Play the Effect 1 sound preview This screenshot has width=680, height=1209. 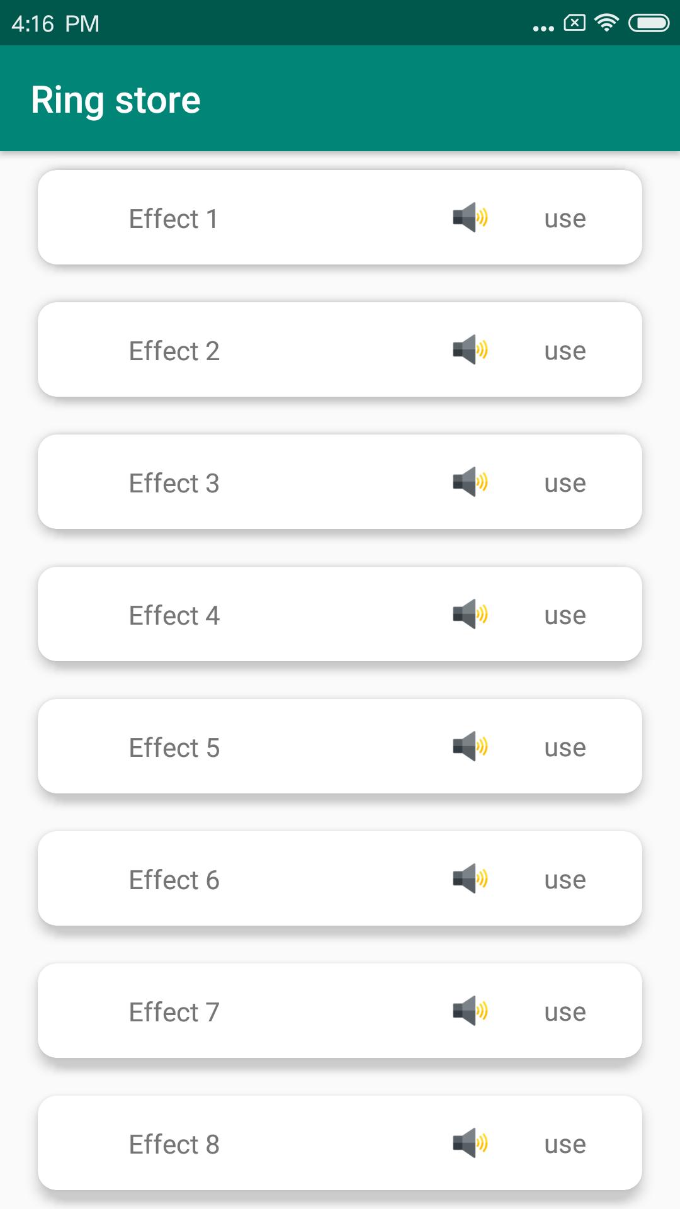(470, 218)
